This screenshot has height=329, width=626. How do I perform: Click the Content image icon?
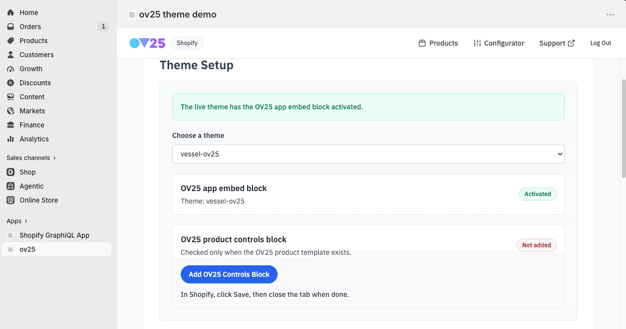(x=11, y=97)
